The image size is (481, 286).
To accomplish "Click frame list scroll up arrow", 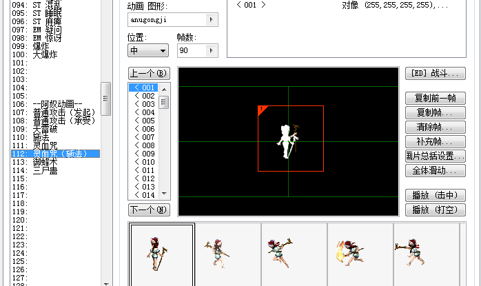I will point(164,90).
